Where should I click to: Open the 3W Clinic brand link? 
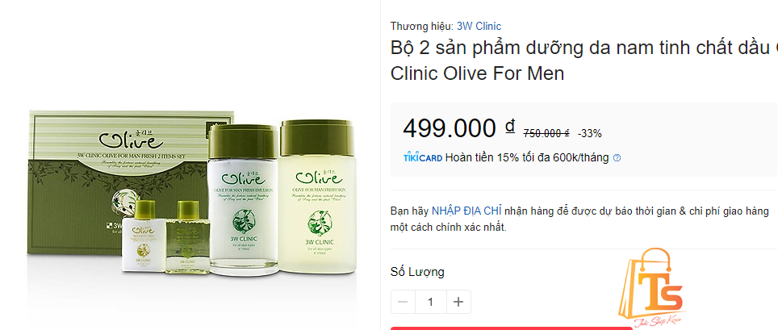pyautogui.click(x=479, y=27)
